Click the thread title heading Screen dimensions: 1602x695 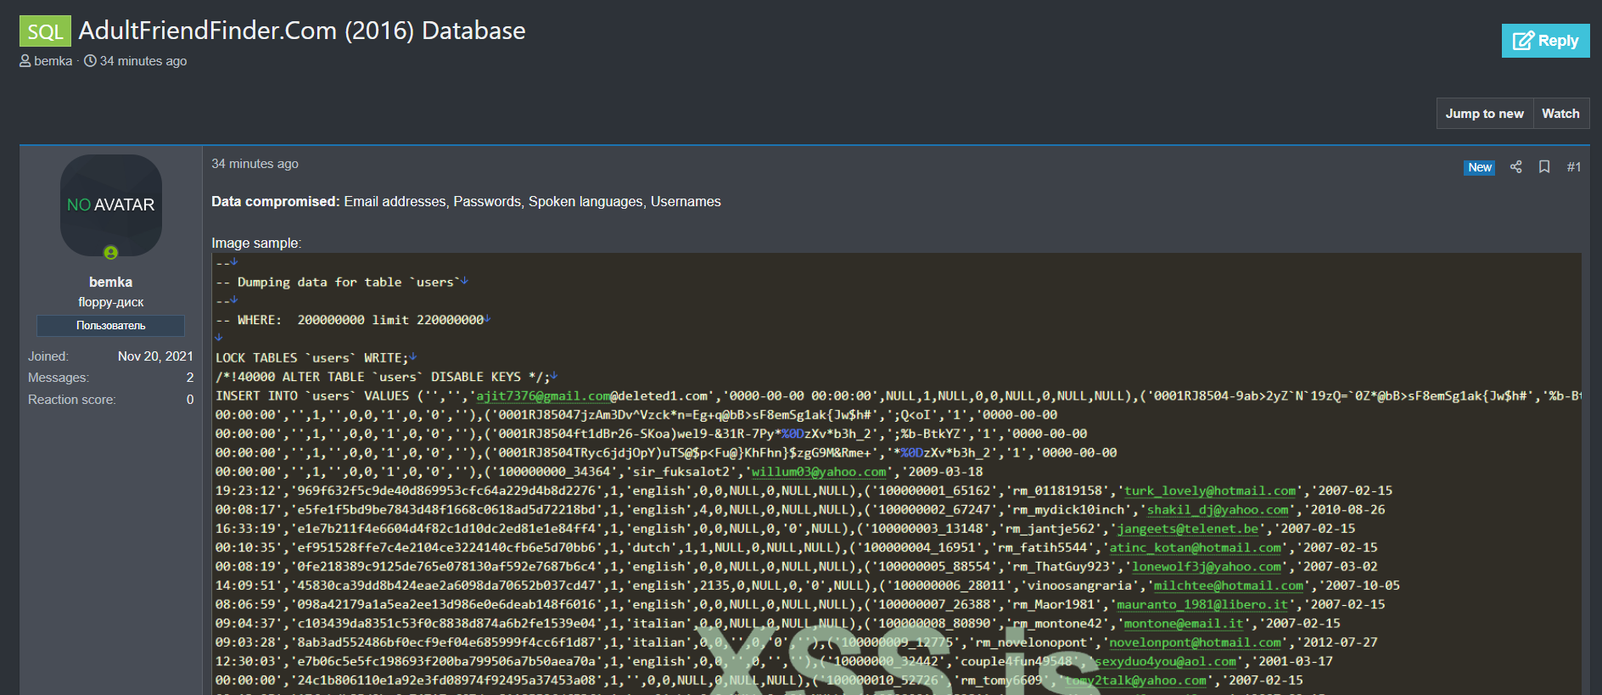(x=302, y=31)
